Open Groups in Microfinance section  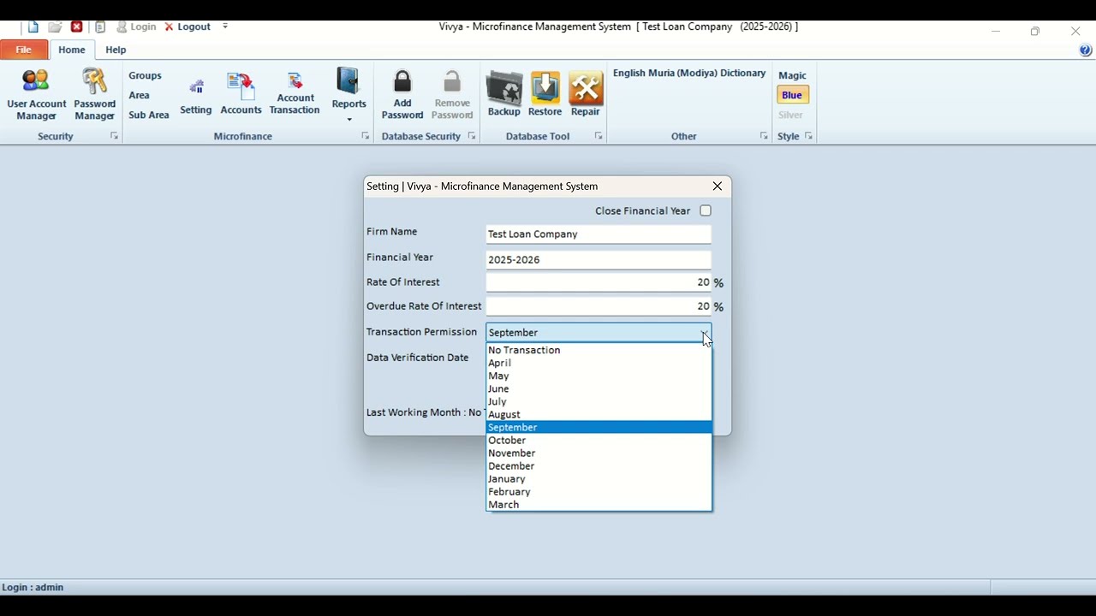146,75
